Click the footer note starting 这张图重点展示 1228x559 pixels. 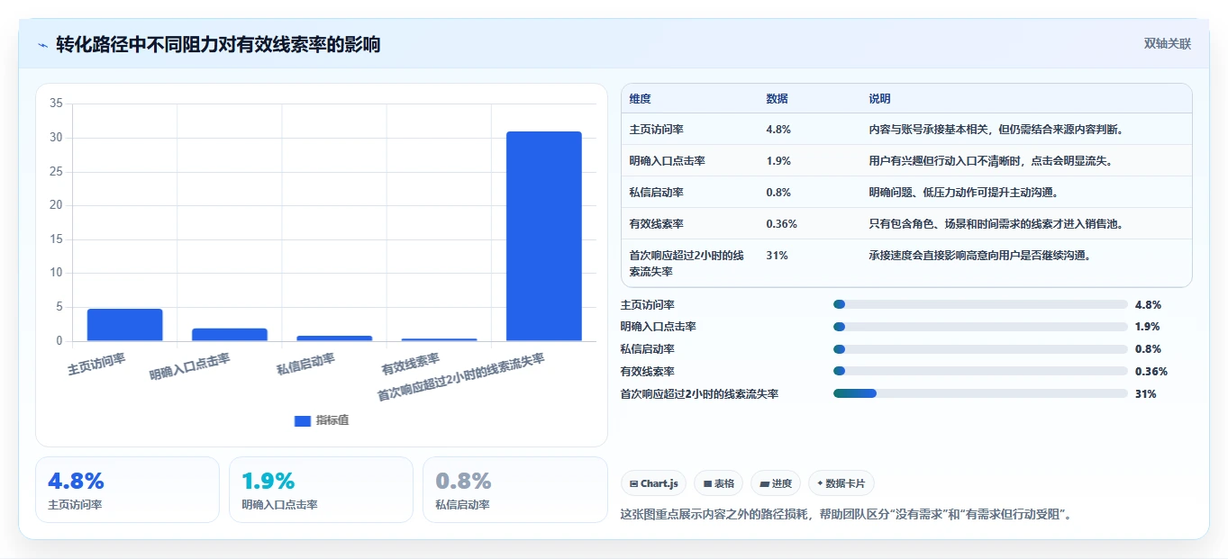coord(846,515)
